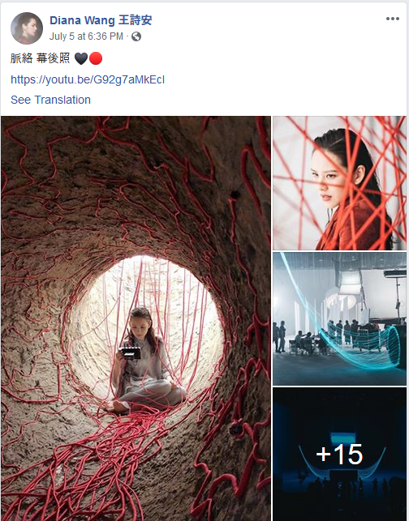409x521 pixels.
Task: Open the post options three-dot menu
Action: coord(392,19)
